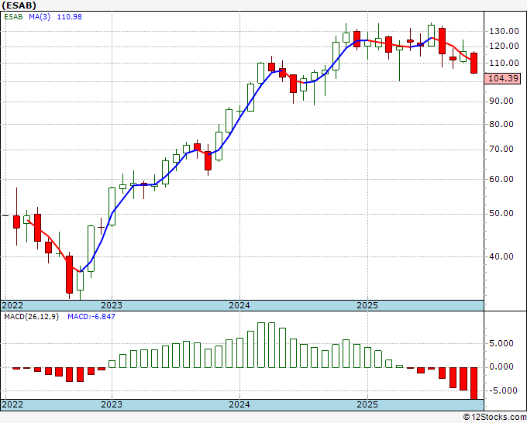Select the ESAB legend label
Screen dimensions: 527x423
[x=13, y=17]
